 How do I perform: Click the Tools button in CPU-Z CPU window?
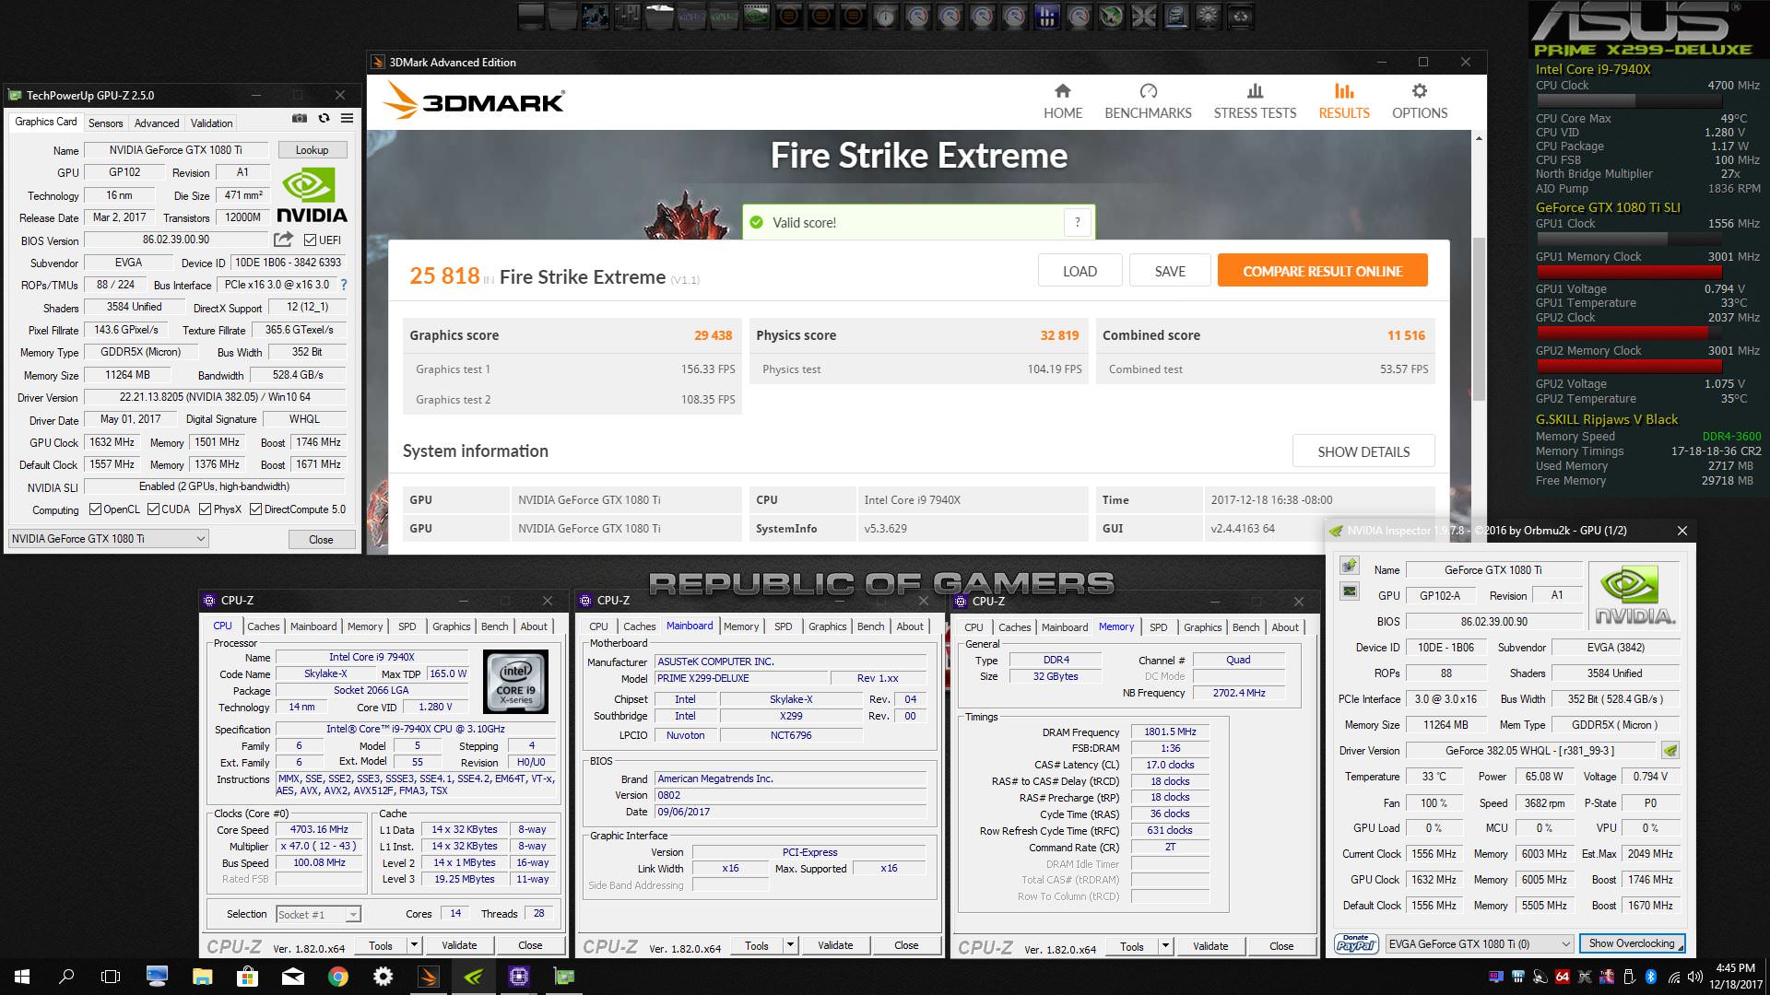point(381,945)
